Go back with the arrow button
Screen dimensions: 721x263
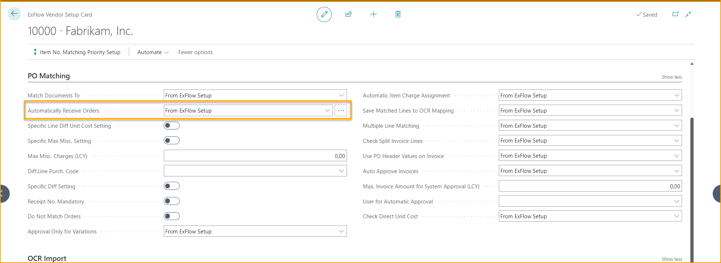click(x=14, y=14)
